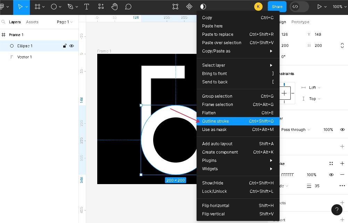Screen dimensions: 348x223
Task: Switch to the Assets tab
Action: coord(32,22)
